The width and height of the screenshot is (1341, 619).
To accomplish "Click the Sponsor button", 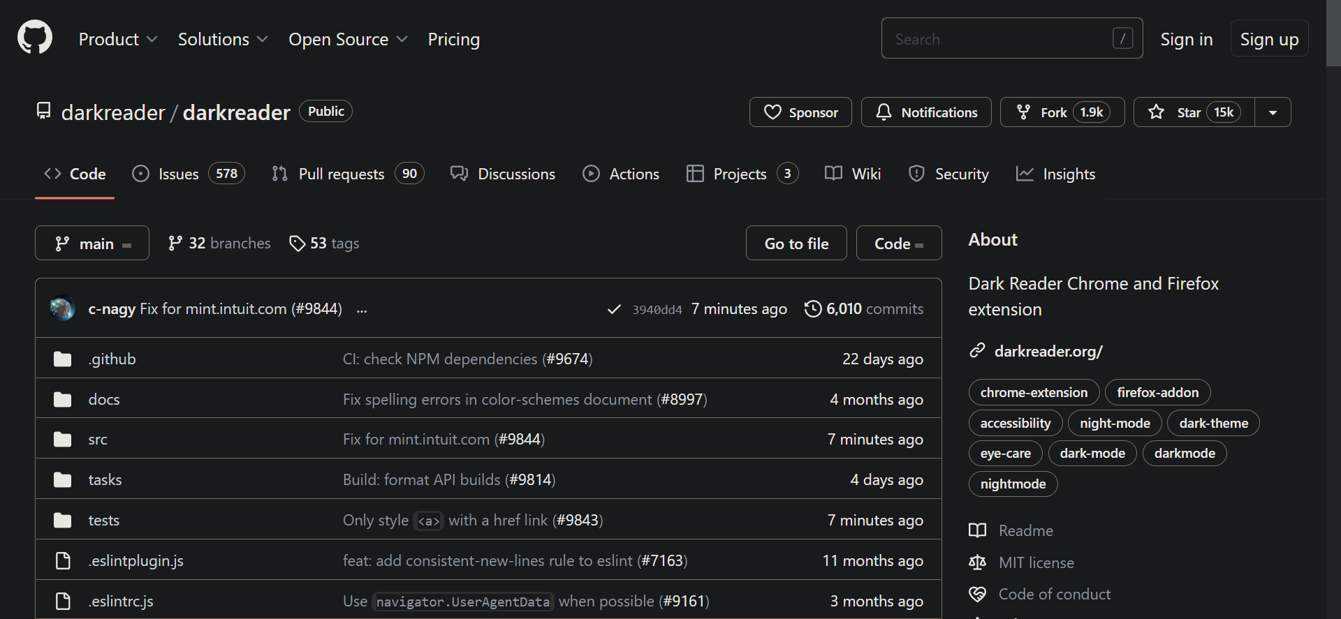I will [800, 112].
